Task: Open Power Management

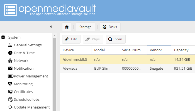Action: (31, 76)
